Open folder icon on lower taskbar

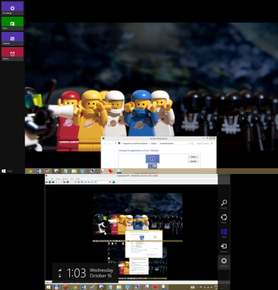[119, 287]
